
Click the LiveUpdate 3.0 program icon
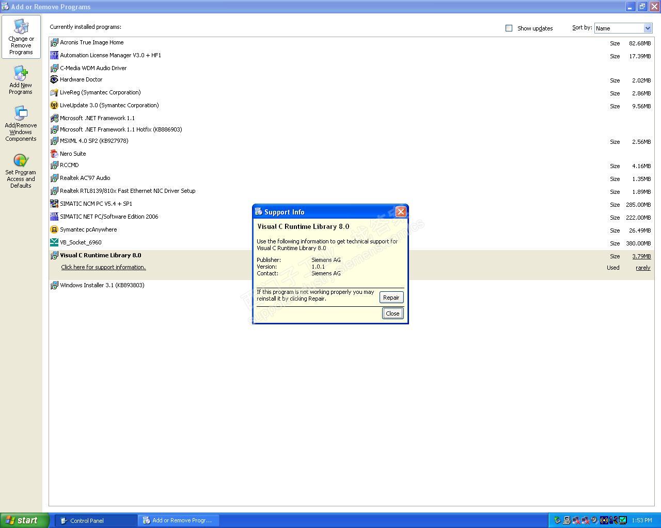54,105
